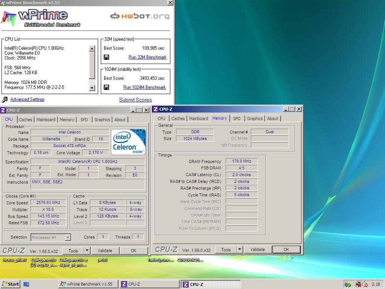This screenshot has width=385, height=289.
Task: Click the Run 32M Benchmark link
Action: [147, 57]
